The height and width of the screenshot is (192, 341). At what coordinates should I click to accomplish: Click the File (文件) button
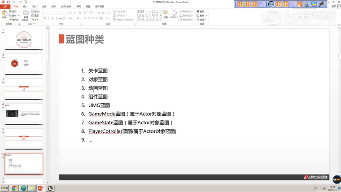(5, 7)
